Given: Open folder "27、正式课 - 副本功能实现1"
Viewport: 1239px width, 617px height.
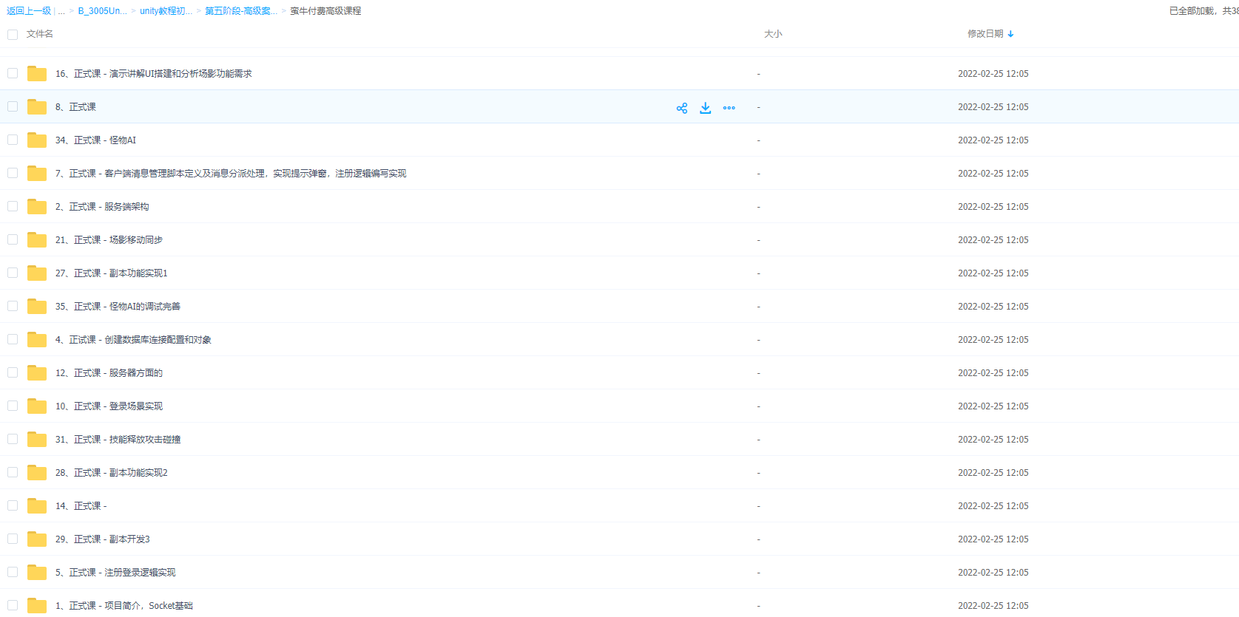Looking at the screenshot, I should coord(112,273).
